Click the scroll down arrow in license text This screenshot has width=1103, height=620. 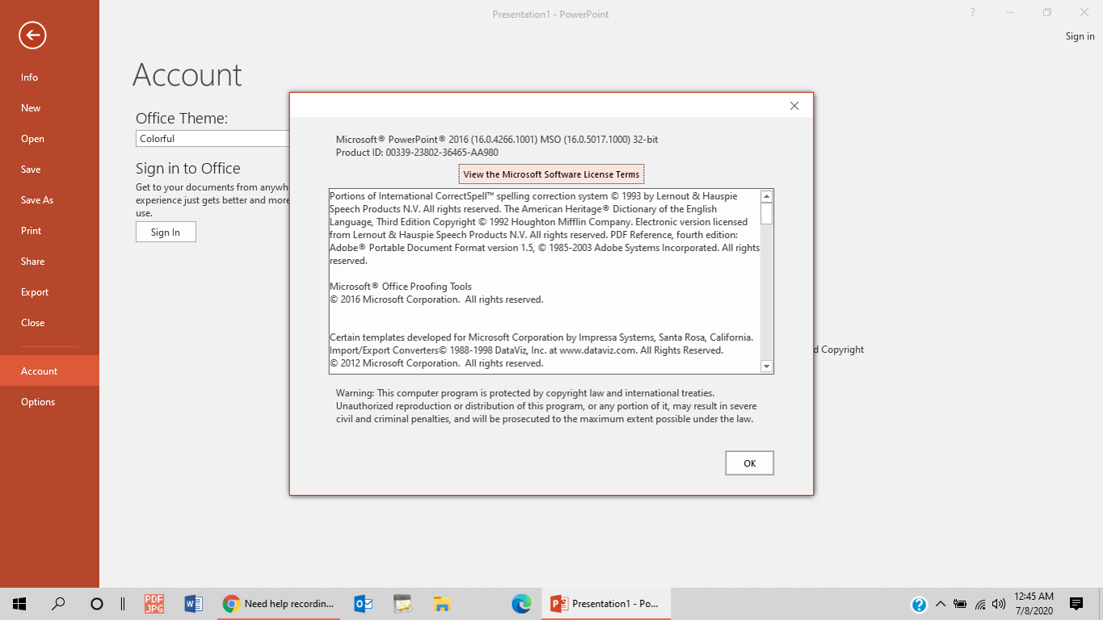pos(767,367)
